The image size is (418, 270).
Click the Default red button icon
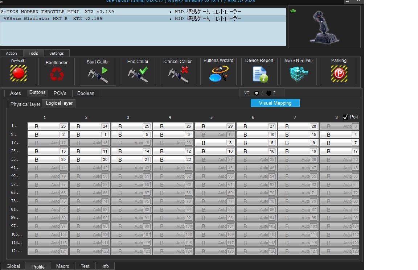[x=19, y=73]
